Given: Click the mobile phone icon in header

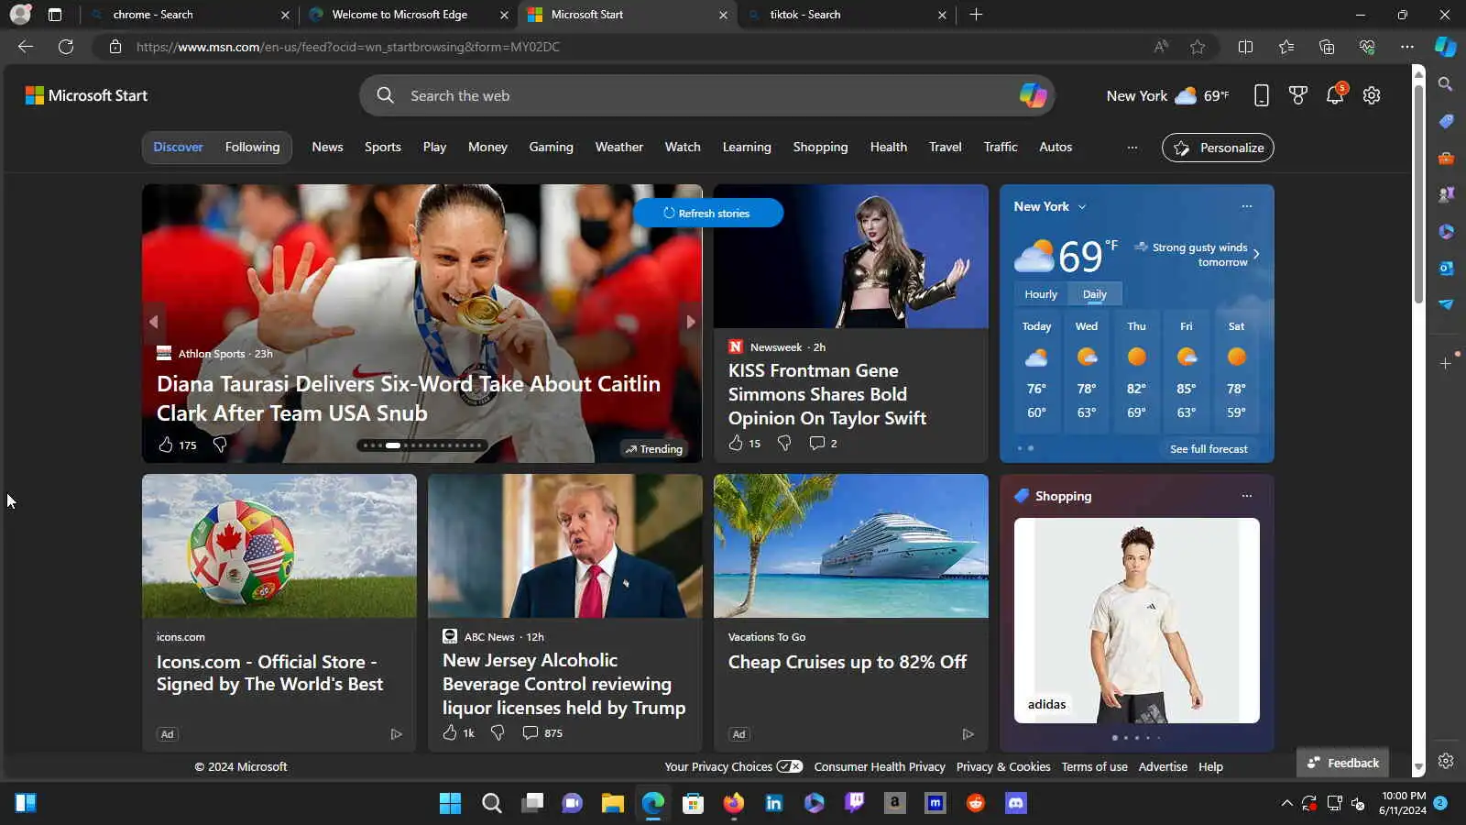Looking at the screenshot, I should (x=1262, y=95).
